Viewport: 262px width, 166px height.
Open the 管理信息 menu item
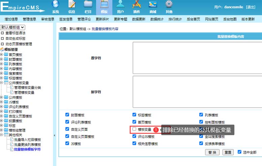coord(29,19)
